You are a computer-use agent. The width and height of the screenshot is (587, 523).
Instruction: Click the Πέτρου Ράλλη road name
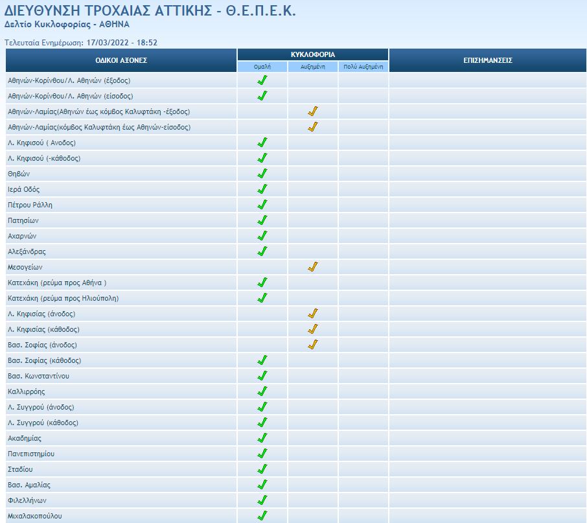30,205
